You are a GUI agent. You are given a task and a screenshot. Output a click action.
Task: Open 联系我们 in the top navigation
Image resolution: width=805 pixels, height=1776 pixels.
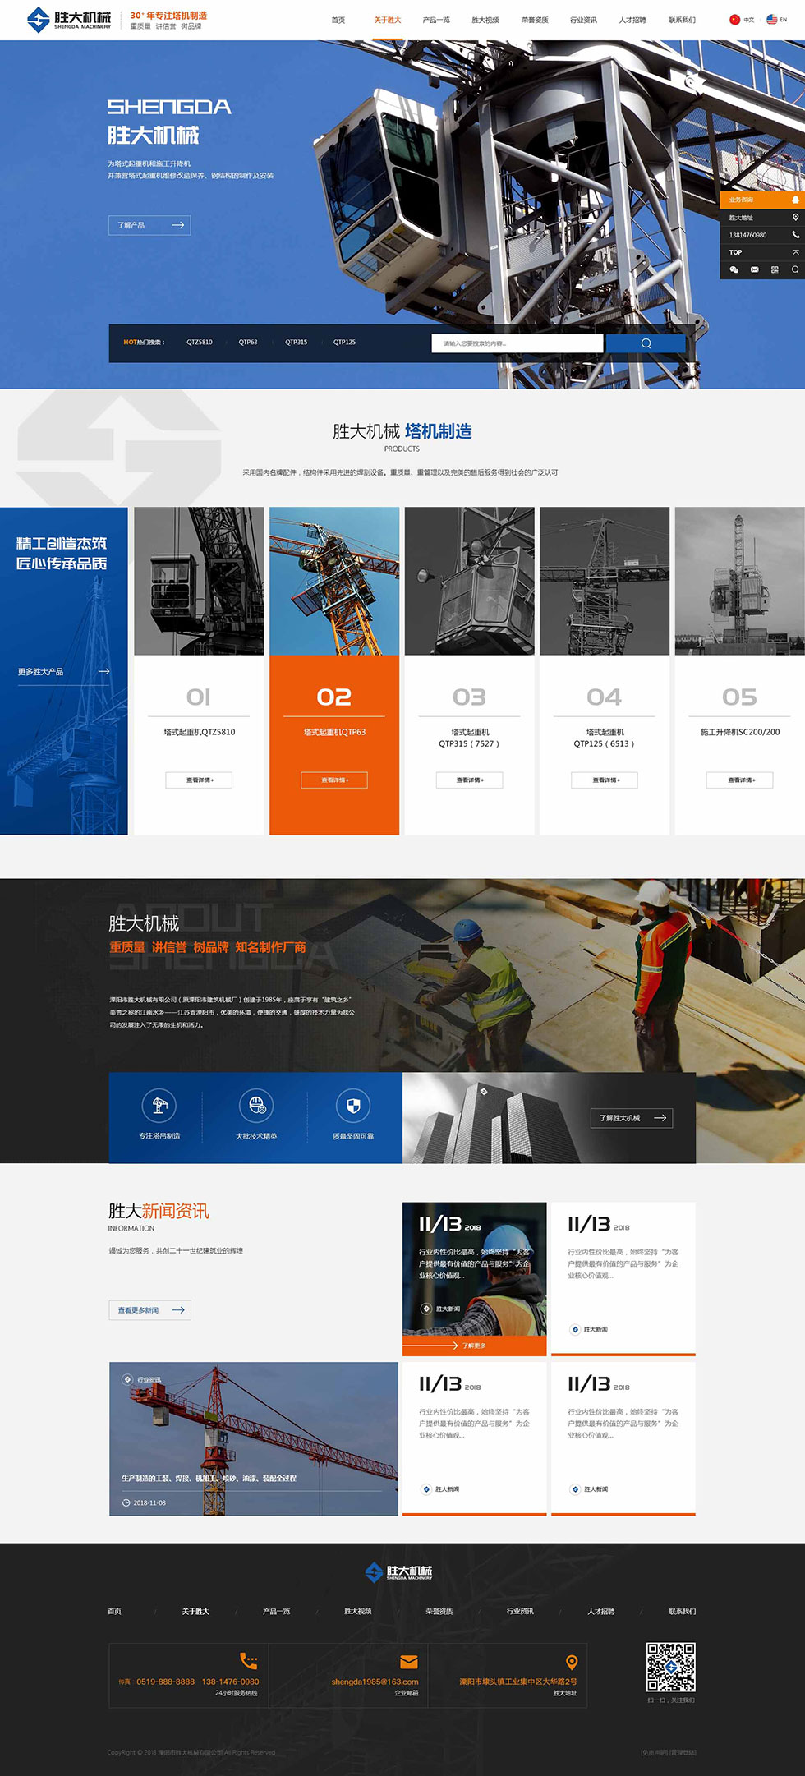[x=682, y=20]
